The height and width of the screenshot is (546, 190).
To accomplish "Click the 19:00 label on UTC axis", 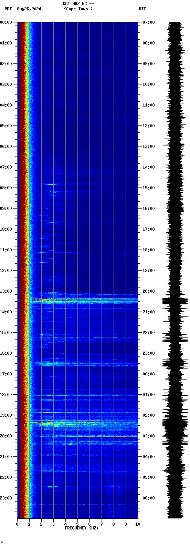I will coord(149,271).
